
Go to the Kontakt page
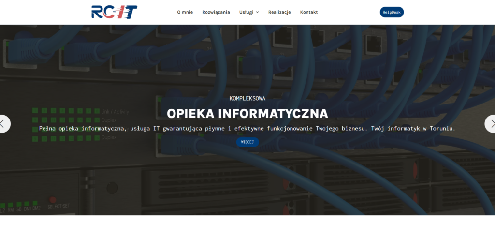pyautogui.click(x=309, y=12)
